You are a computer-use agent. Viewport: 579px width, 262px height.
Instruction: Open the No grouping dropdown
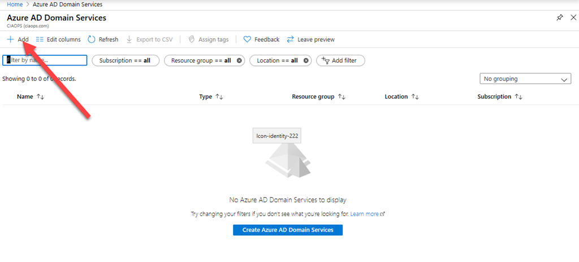pos(525,79)
